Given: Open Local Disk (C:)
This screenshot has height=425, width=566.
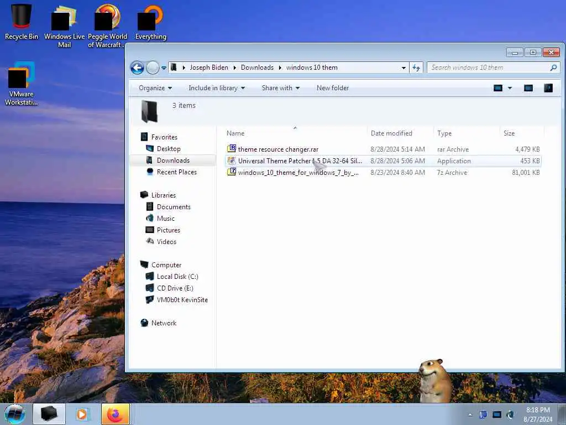Looking at the screenshot, I should point(177,277).
